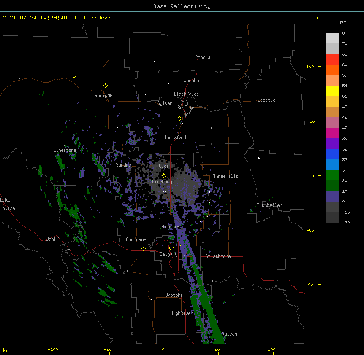Select the Blackfalds label

[186, 94]
